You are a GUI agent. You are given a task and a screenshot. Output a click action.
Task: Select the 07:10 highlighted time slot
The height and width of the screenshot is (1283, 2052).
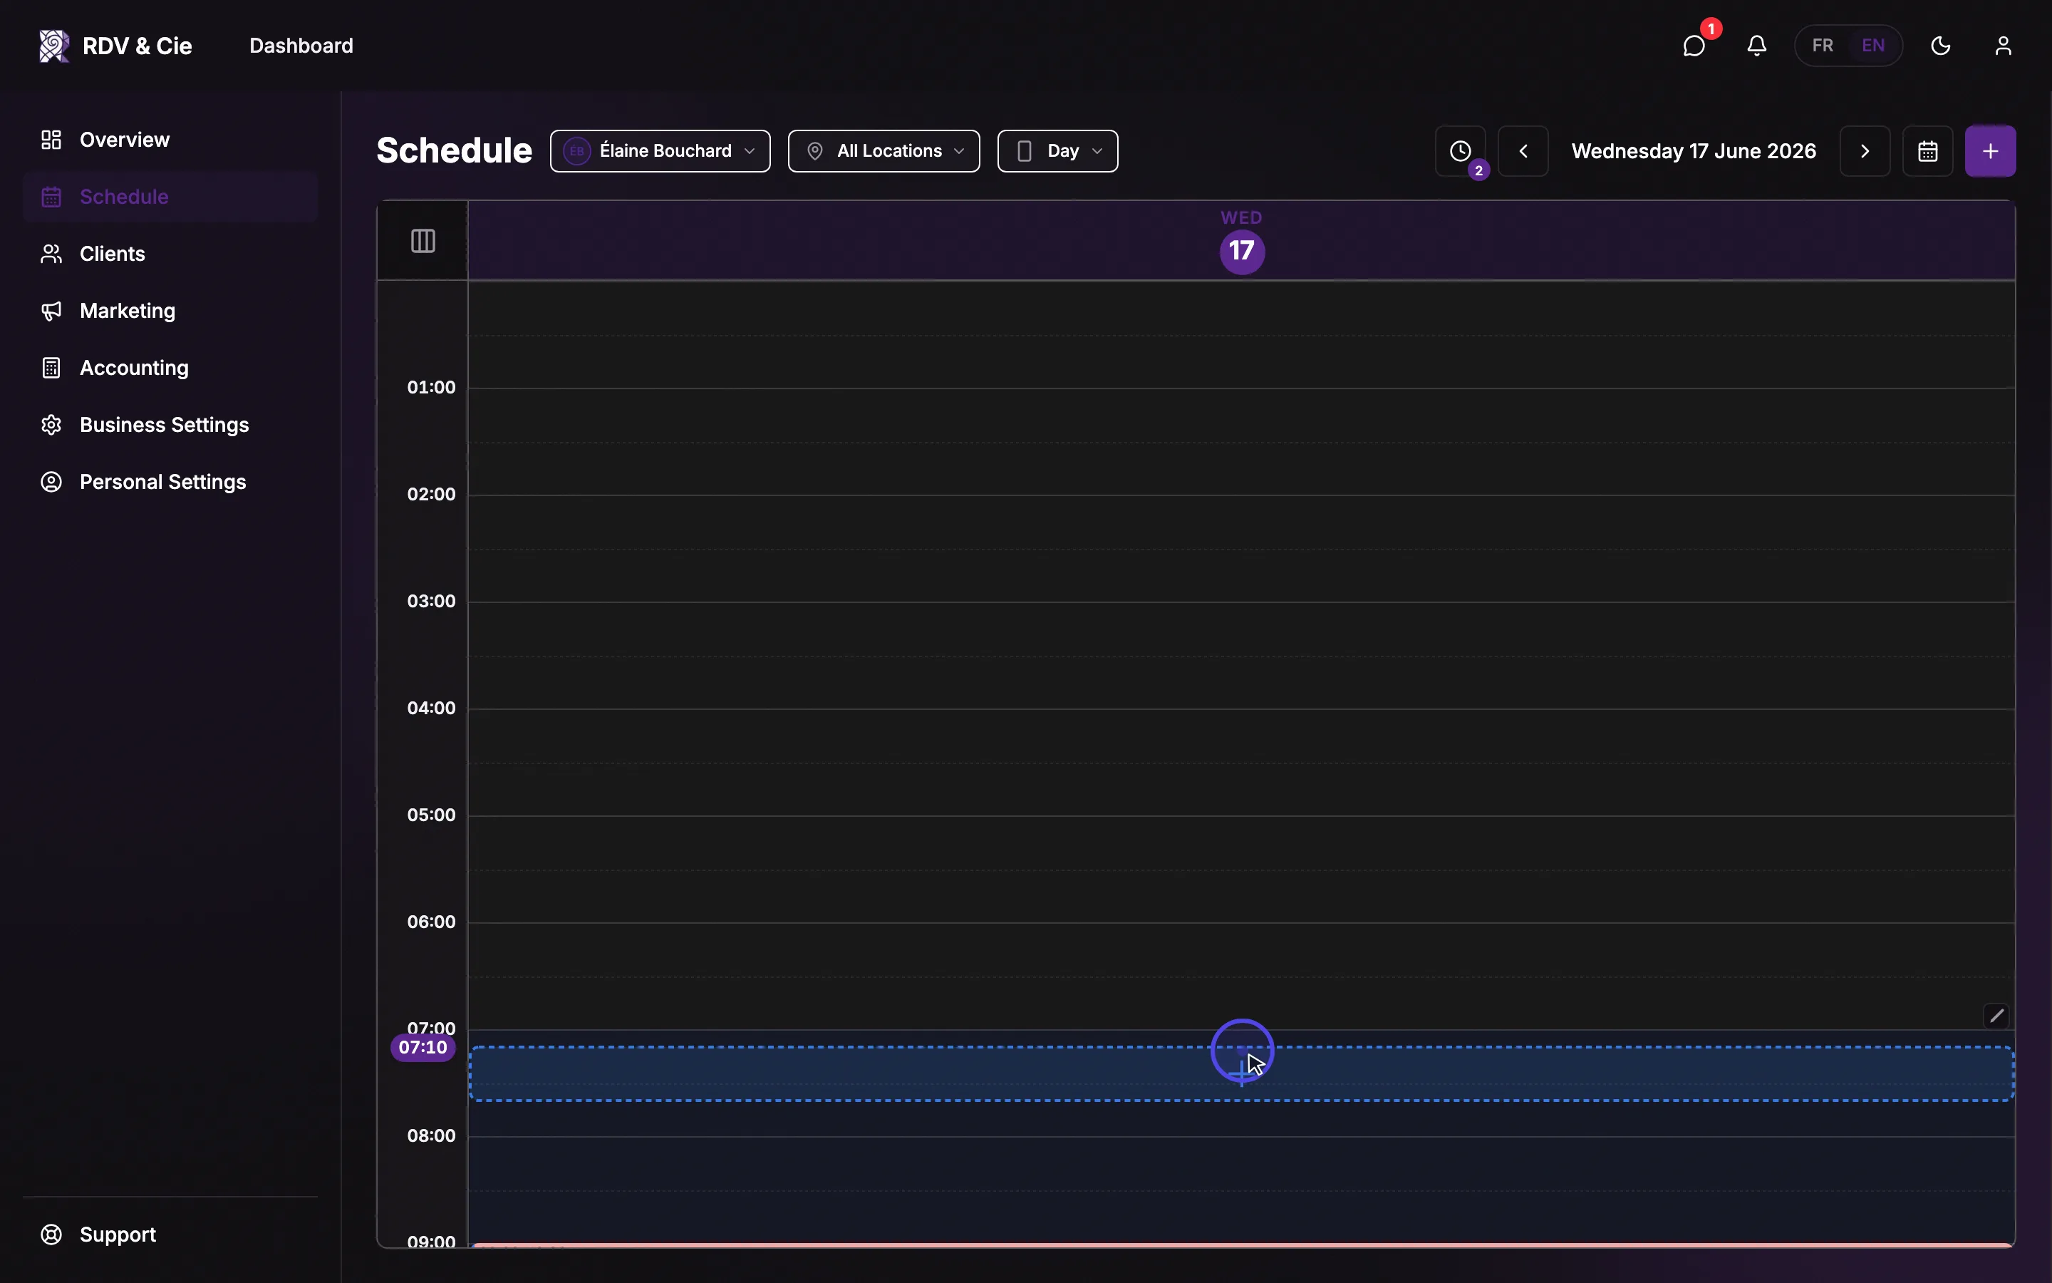click(1241, 1073)
